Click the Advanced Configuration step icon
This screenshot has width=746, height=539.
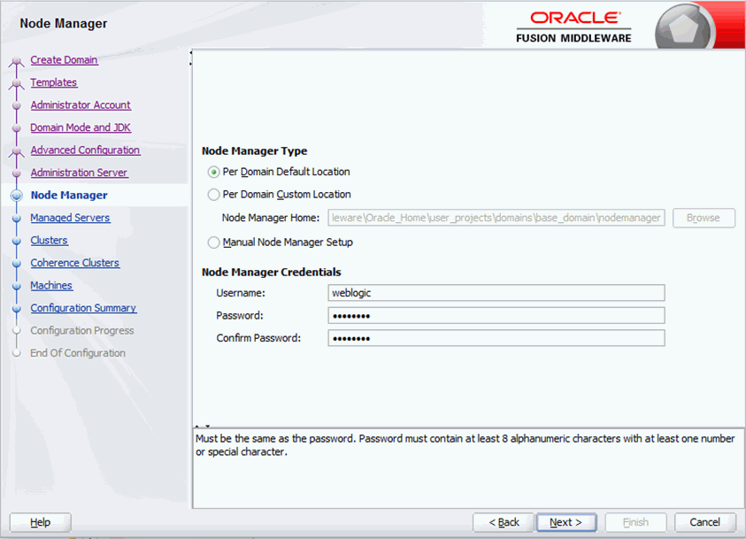pyautogui.click(x=15, y=151)
